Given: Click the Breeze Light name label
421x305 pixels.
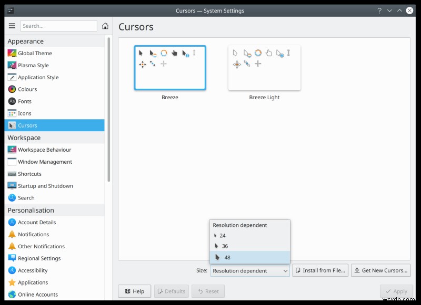Looking at the screenshot, I should (265, 97).
